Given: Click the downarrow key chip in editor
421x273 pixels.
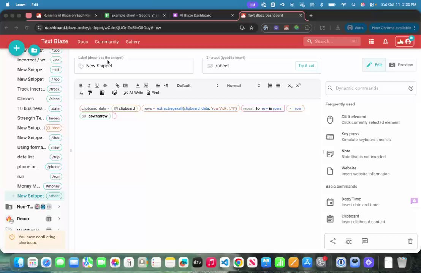Looking at the screenshot, I should coord(95,116).
